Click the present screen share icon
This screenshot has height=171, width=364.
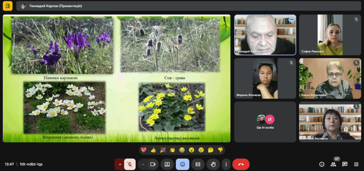pyautogui.click(x=167, y=164)
